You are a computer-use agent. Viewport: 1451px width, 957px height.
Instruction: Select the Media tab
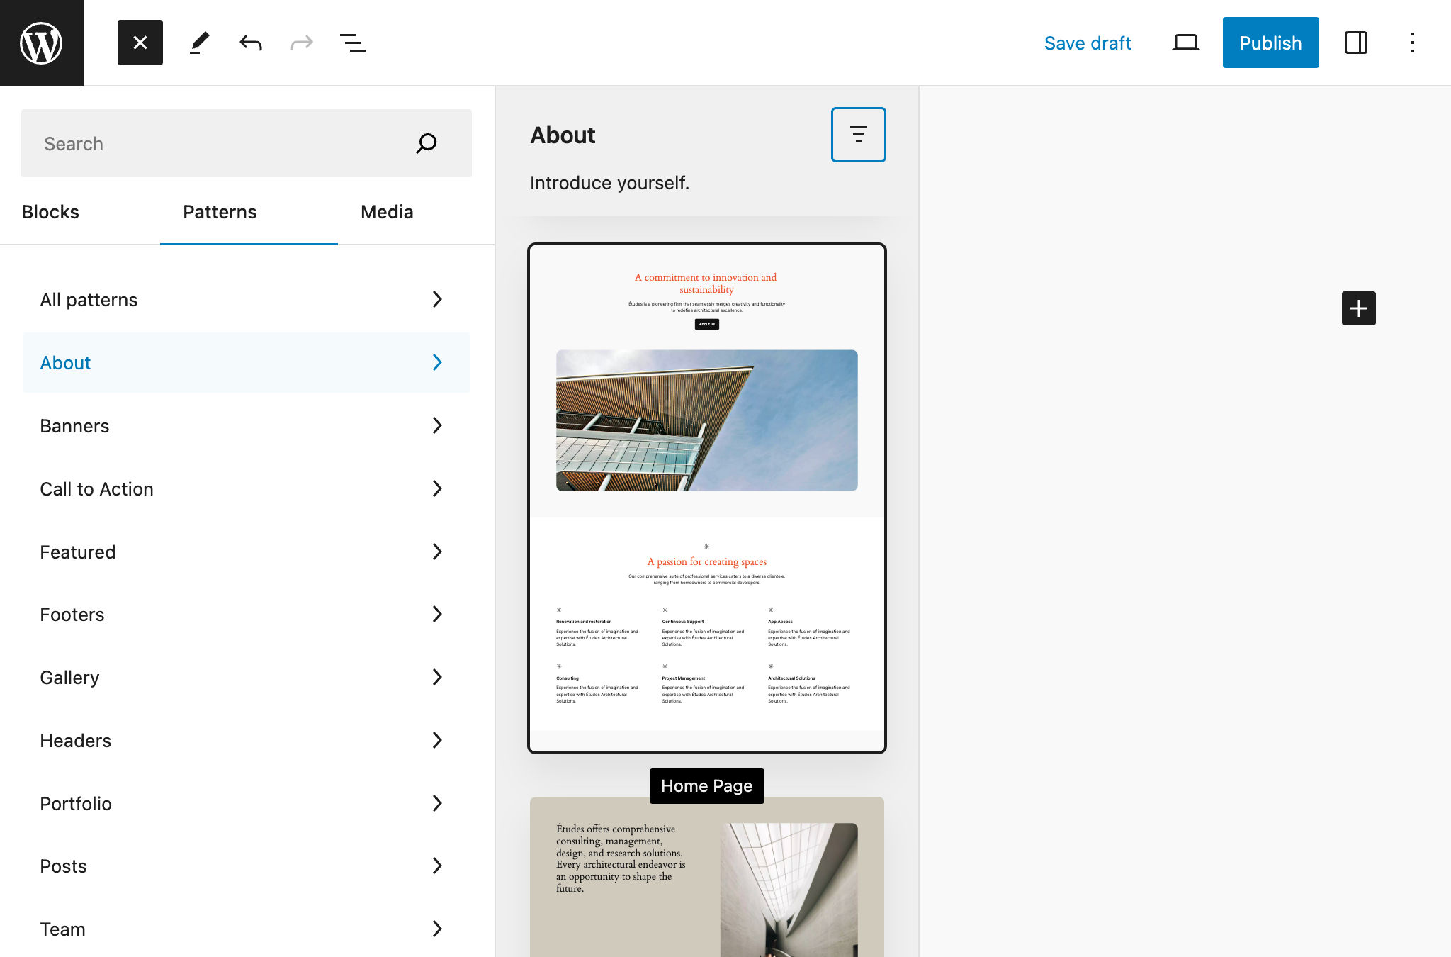click(x=388, y=211)
